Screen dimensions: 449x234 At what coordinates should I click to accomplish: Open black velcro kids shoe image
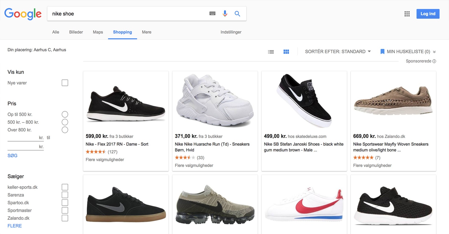click(x=393, y=206)
